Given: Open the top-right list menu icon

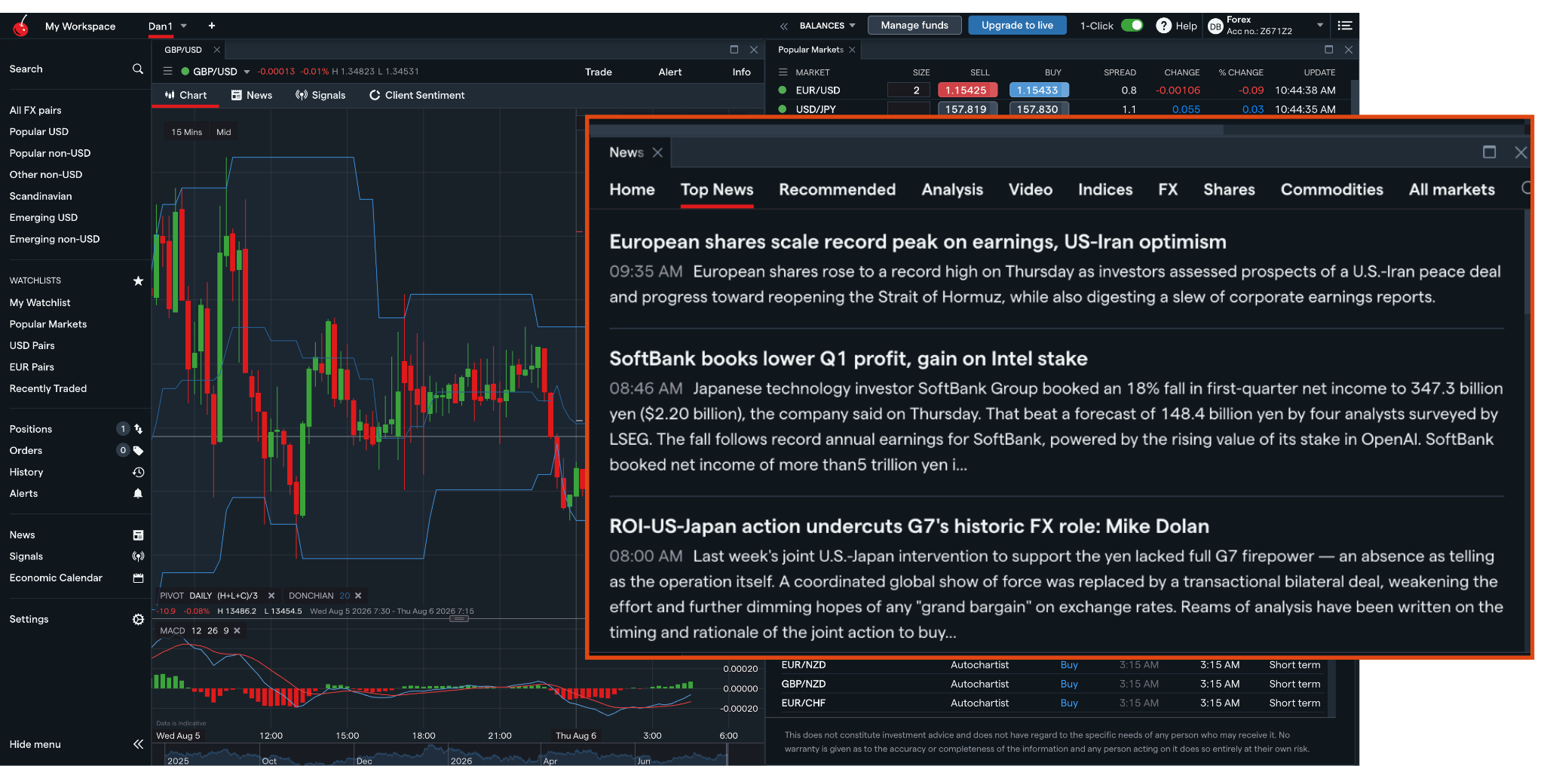Looking at the screenshot, I should coord(1344,26).
